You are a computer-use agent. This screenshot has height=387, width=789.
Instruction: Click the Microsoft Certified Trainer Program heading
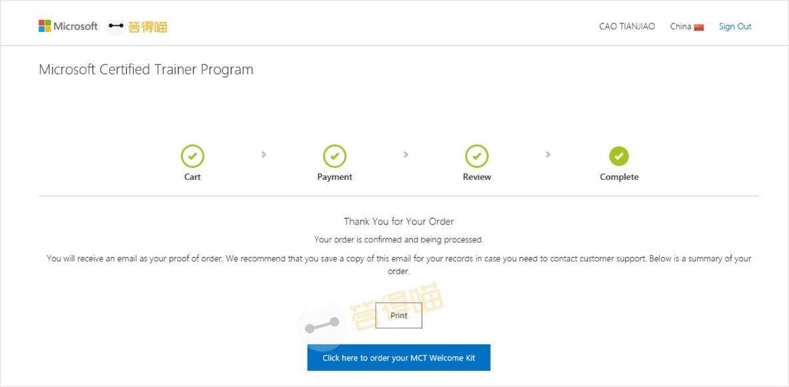pos(146,69)
